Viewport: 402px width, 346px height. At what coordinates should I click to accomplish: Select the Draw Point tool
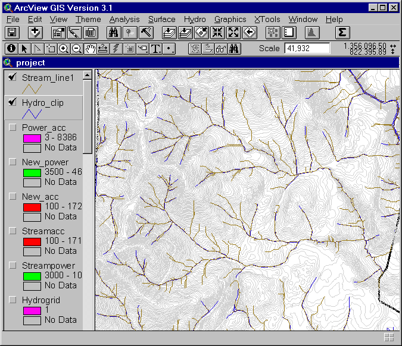169,48
